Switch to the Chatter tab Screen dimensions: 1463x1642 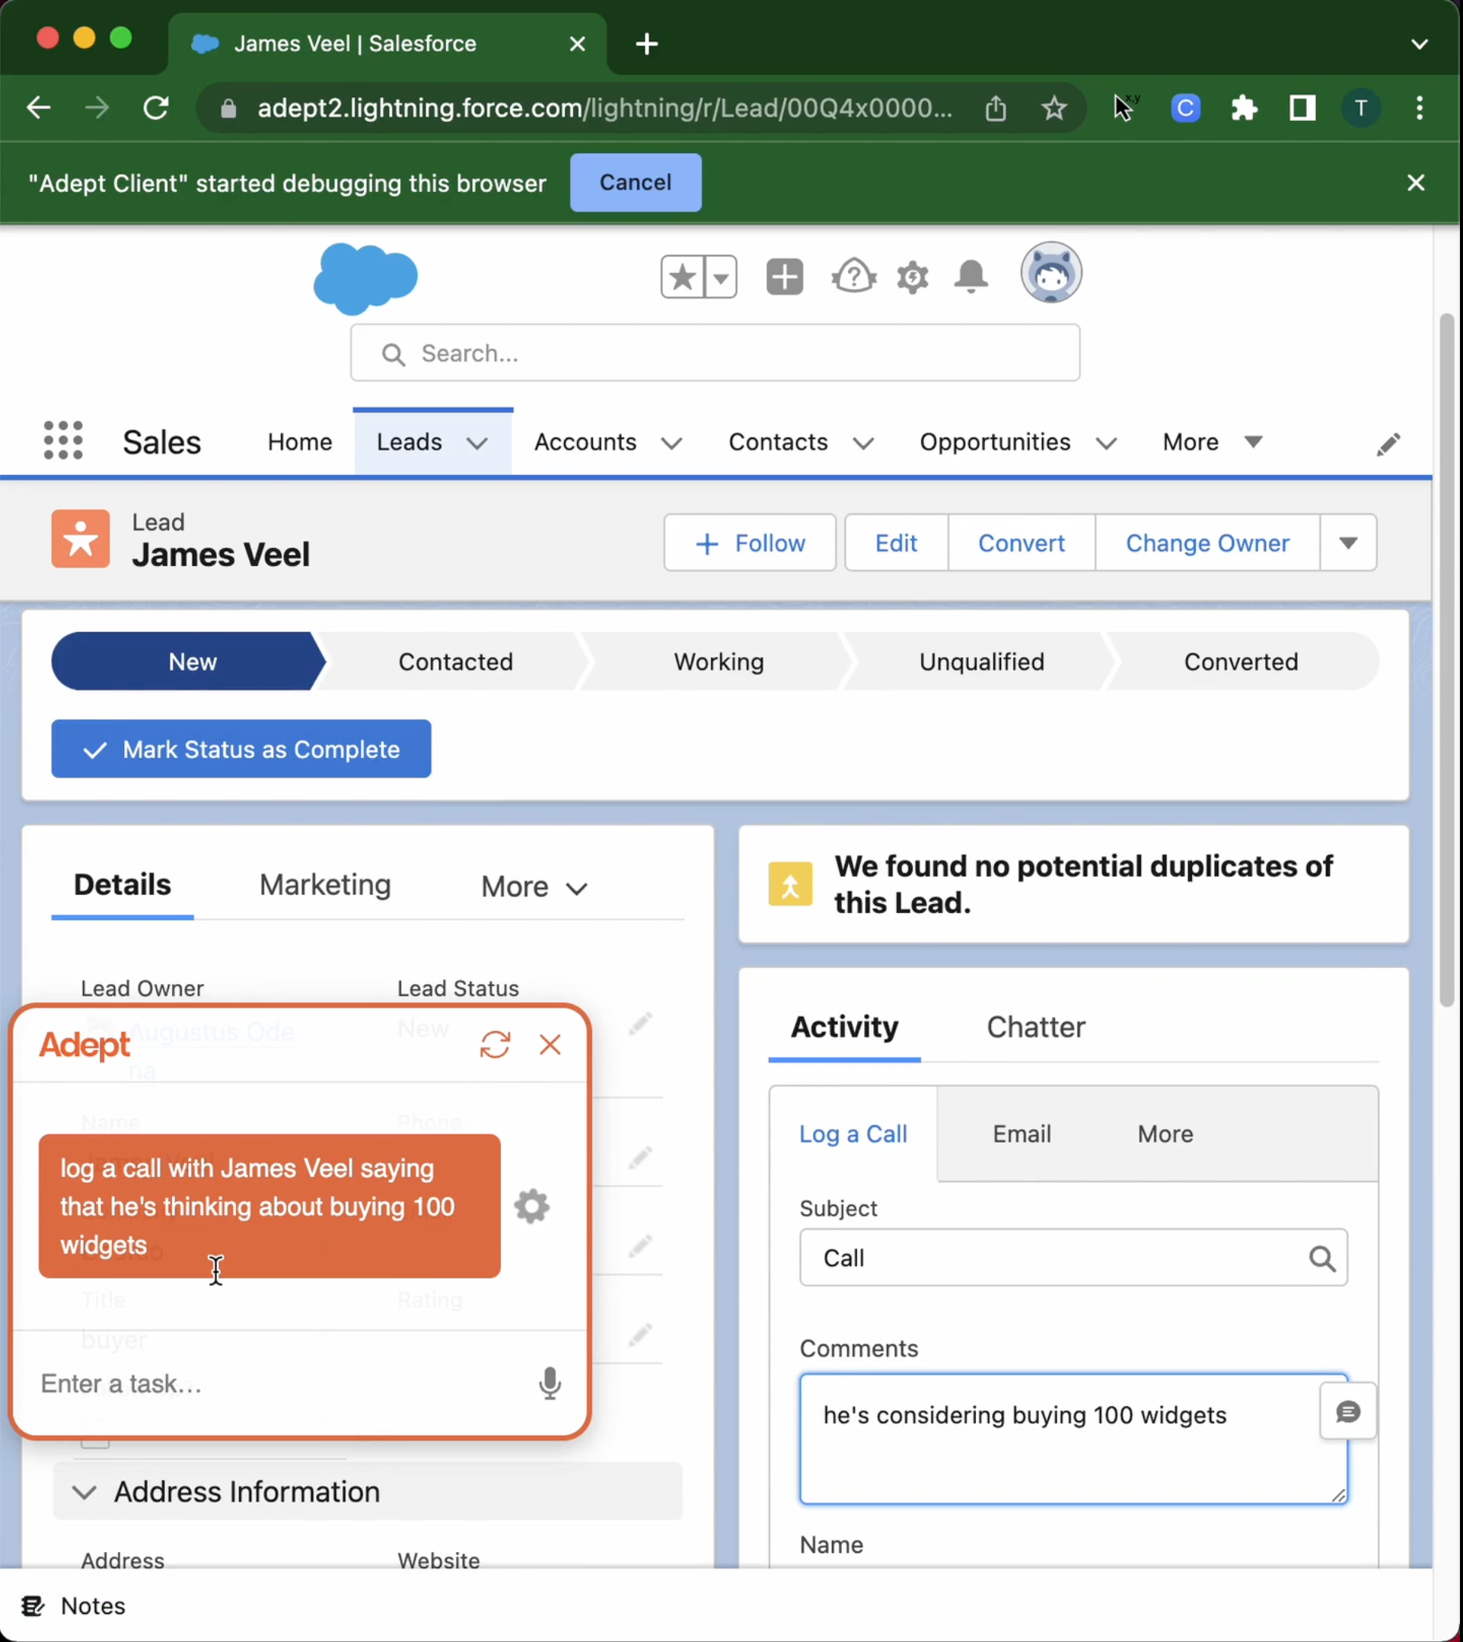pyautogui.click(x=1035, y=1027)
